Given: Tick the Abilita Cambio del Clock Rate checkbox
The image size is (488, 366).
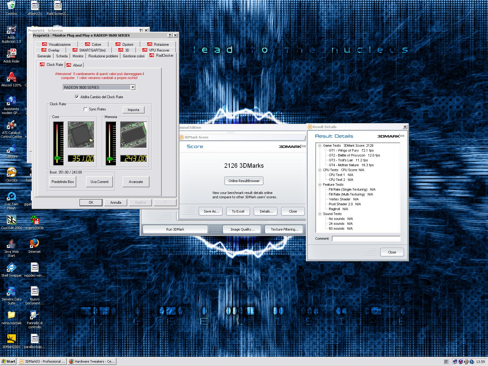Looking at the screenshot, I should [x=77, y=97].
